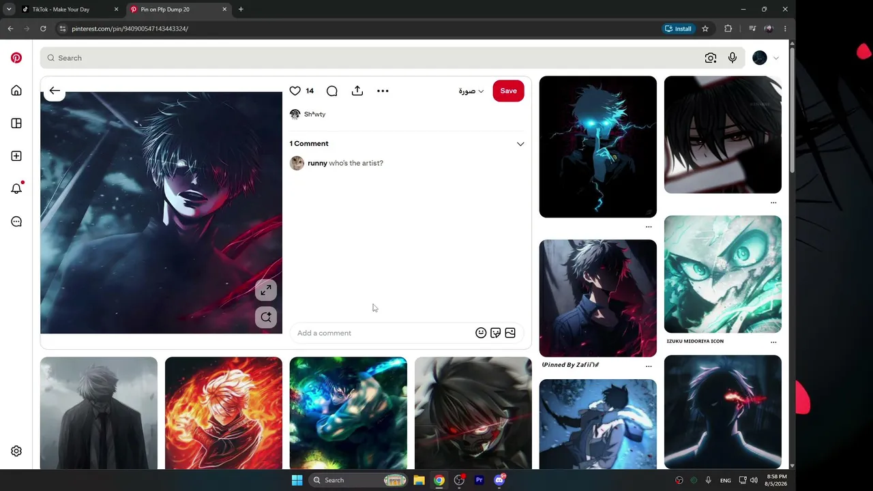Click the comment text "who's the artist?"
The height and width of the screenshot is (491, 873).
click(x=356, y=163)
